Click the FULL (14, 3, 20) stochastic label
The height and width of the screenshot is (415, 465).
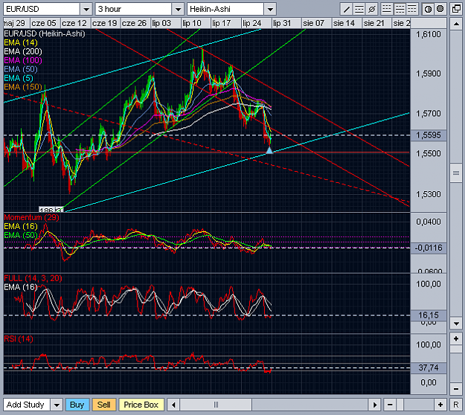(33, 278)
